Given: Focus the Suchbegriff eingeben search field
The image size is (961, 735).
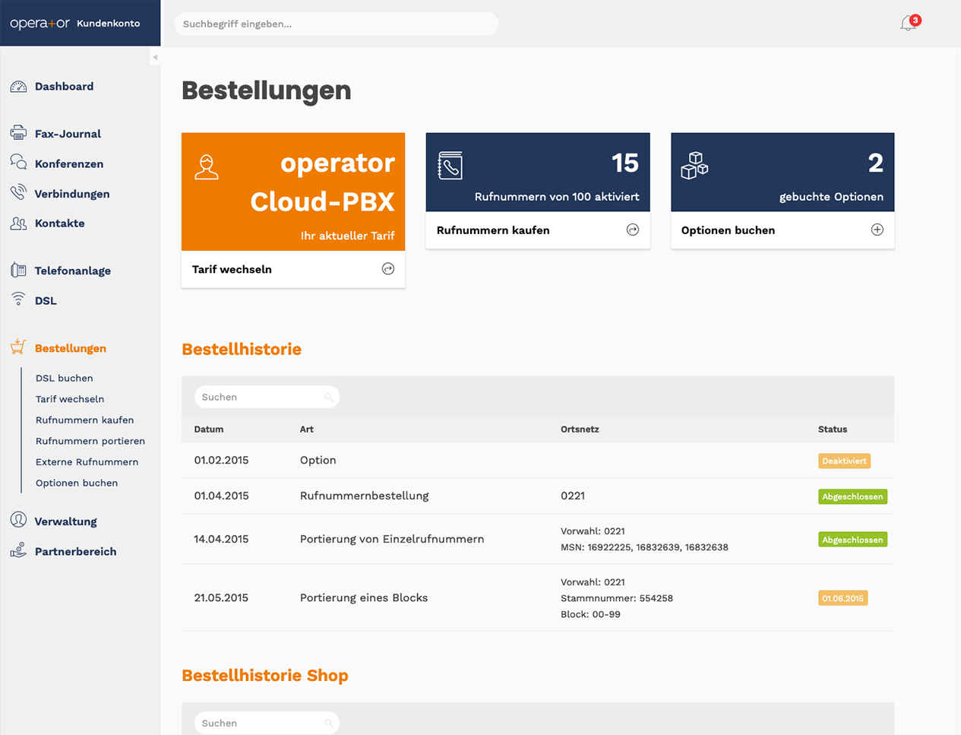Looking at the screenshot, I should click(337, 24).
